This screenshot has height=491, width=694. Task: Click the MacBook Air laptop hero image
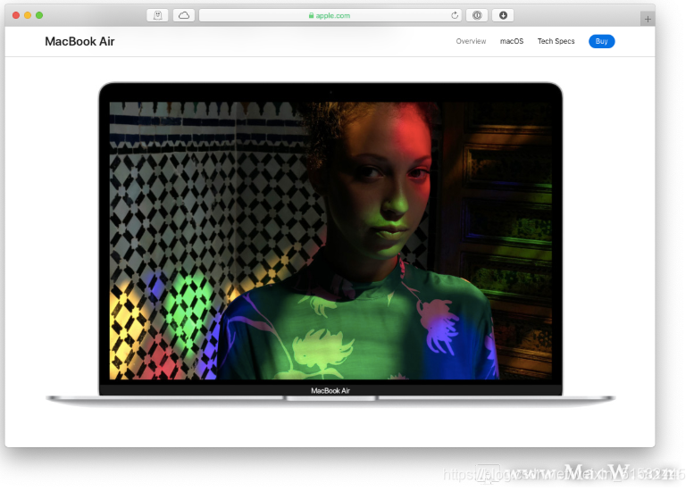330,244
